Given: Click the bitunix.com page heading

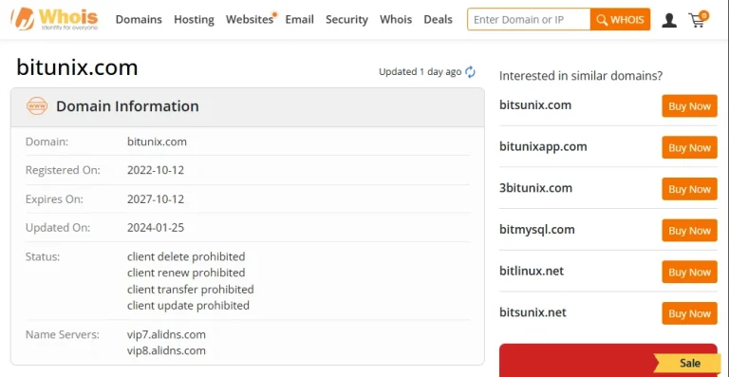Looking at the screenshot, I should (77, 67).
